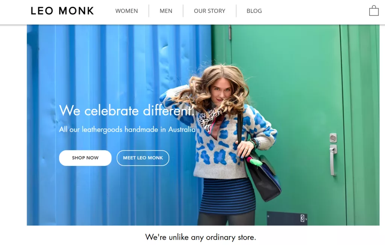Click the woman's face in hero photo
The height and width of the screenshot is (245, 385).
tap(221, 90)
